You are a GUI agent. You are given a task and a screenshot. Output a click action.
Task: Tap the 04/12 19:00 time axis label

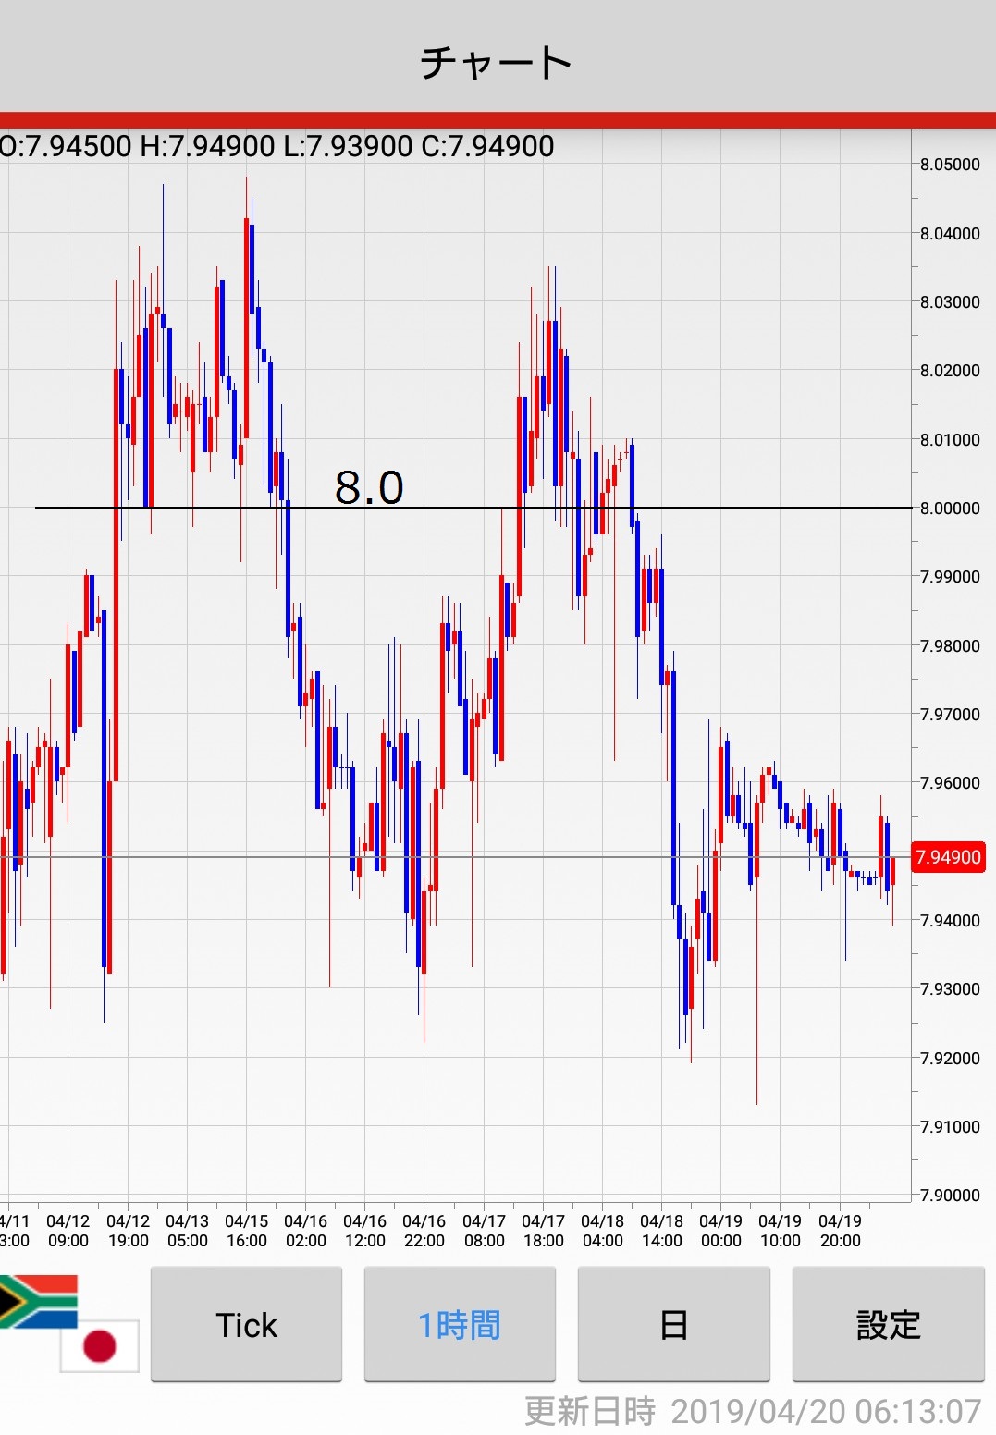128,1231
